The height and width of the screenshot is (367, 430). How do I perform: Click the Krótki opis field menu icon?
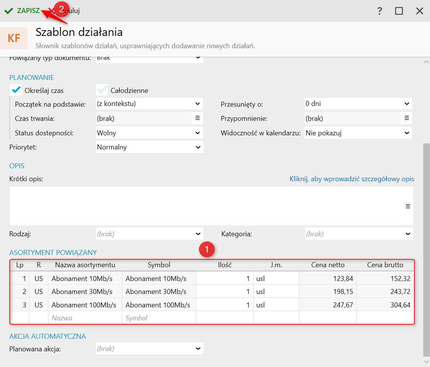[408, 206]
